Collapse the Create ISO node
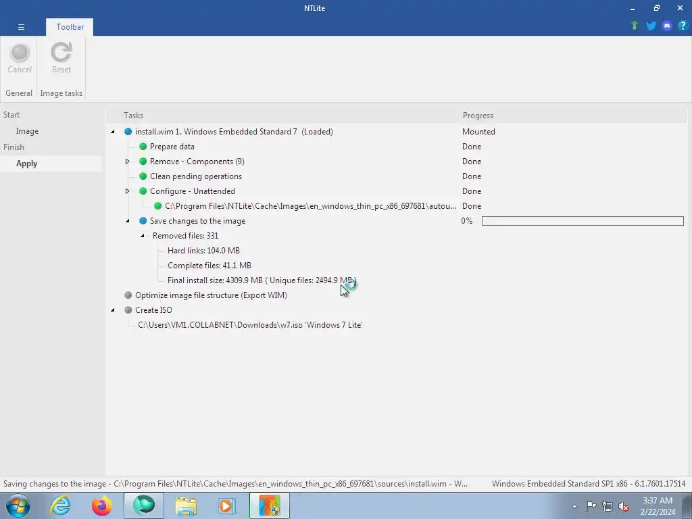This screenshot has width=692, height=519. point(113,310)
